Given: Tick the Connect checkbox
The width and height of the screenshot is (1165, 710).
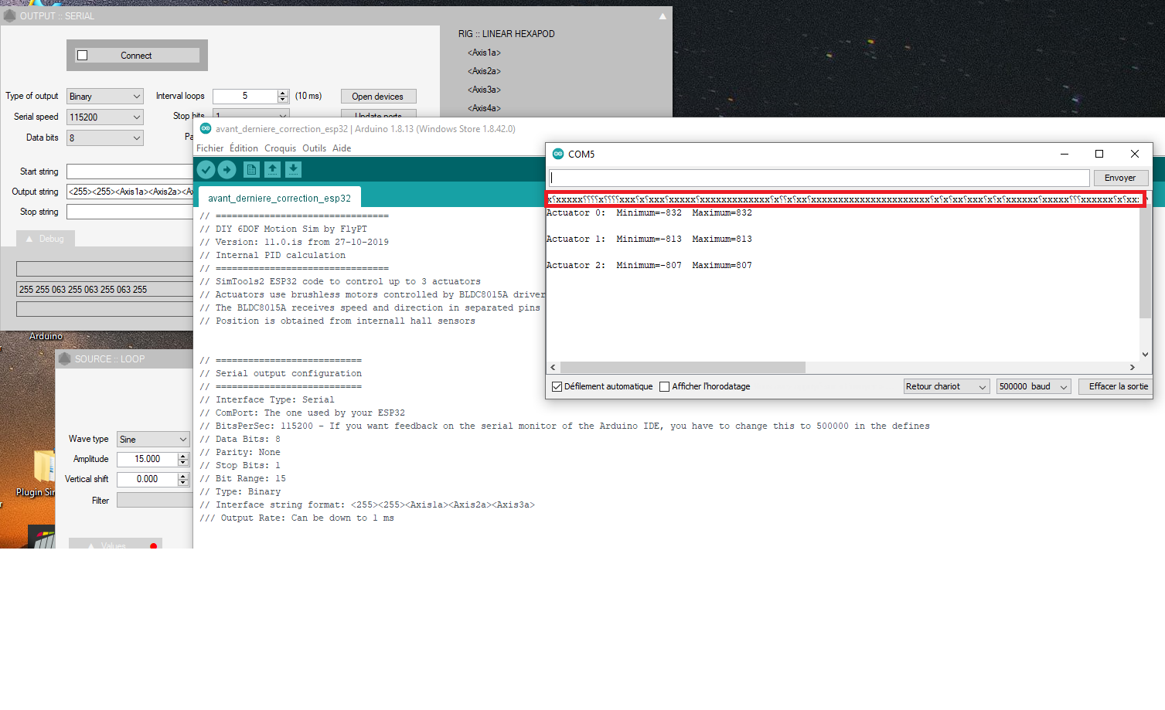Looking at the screenshot, I should pos(83,56).
